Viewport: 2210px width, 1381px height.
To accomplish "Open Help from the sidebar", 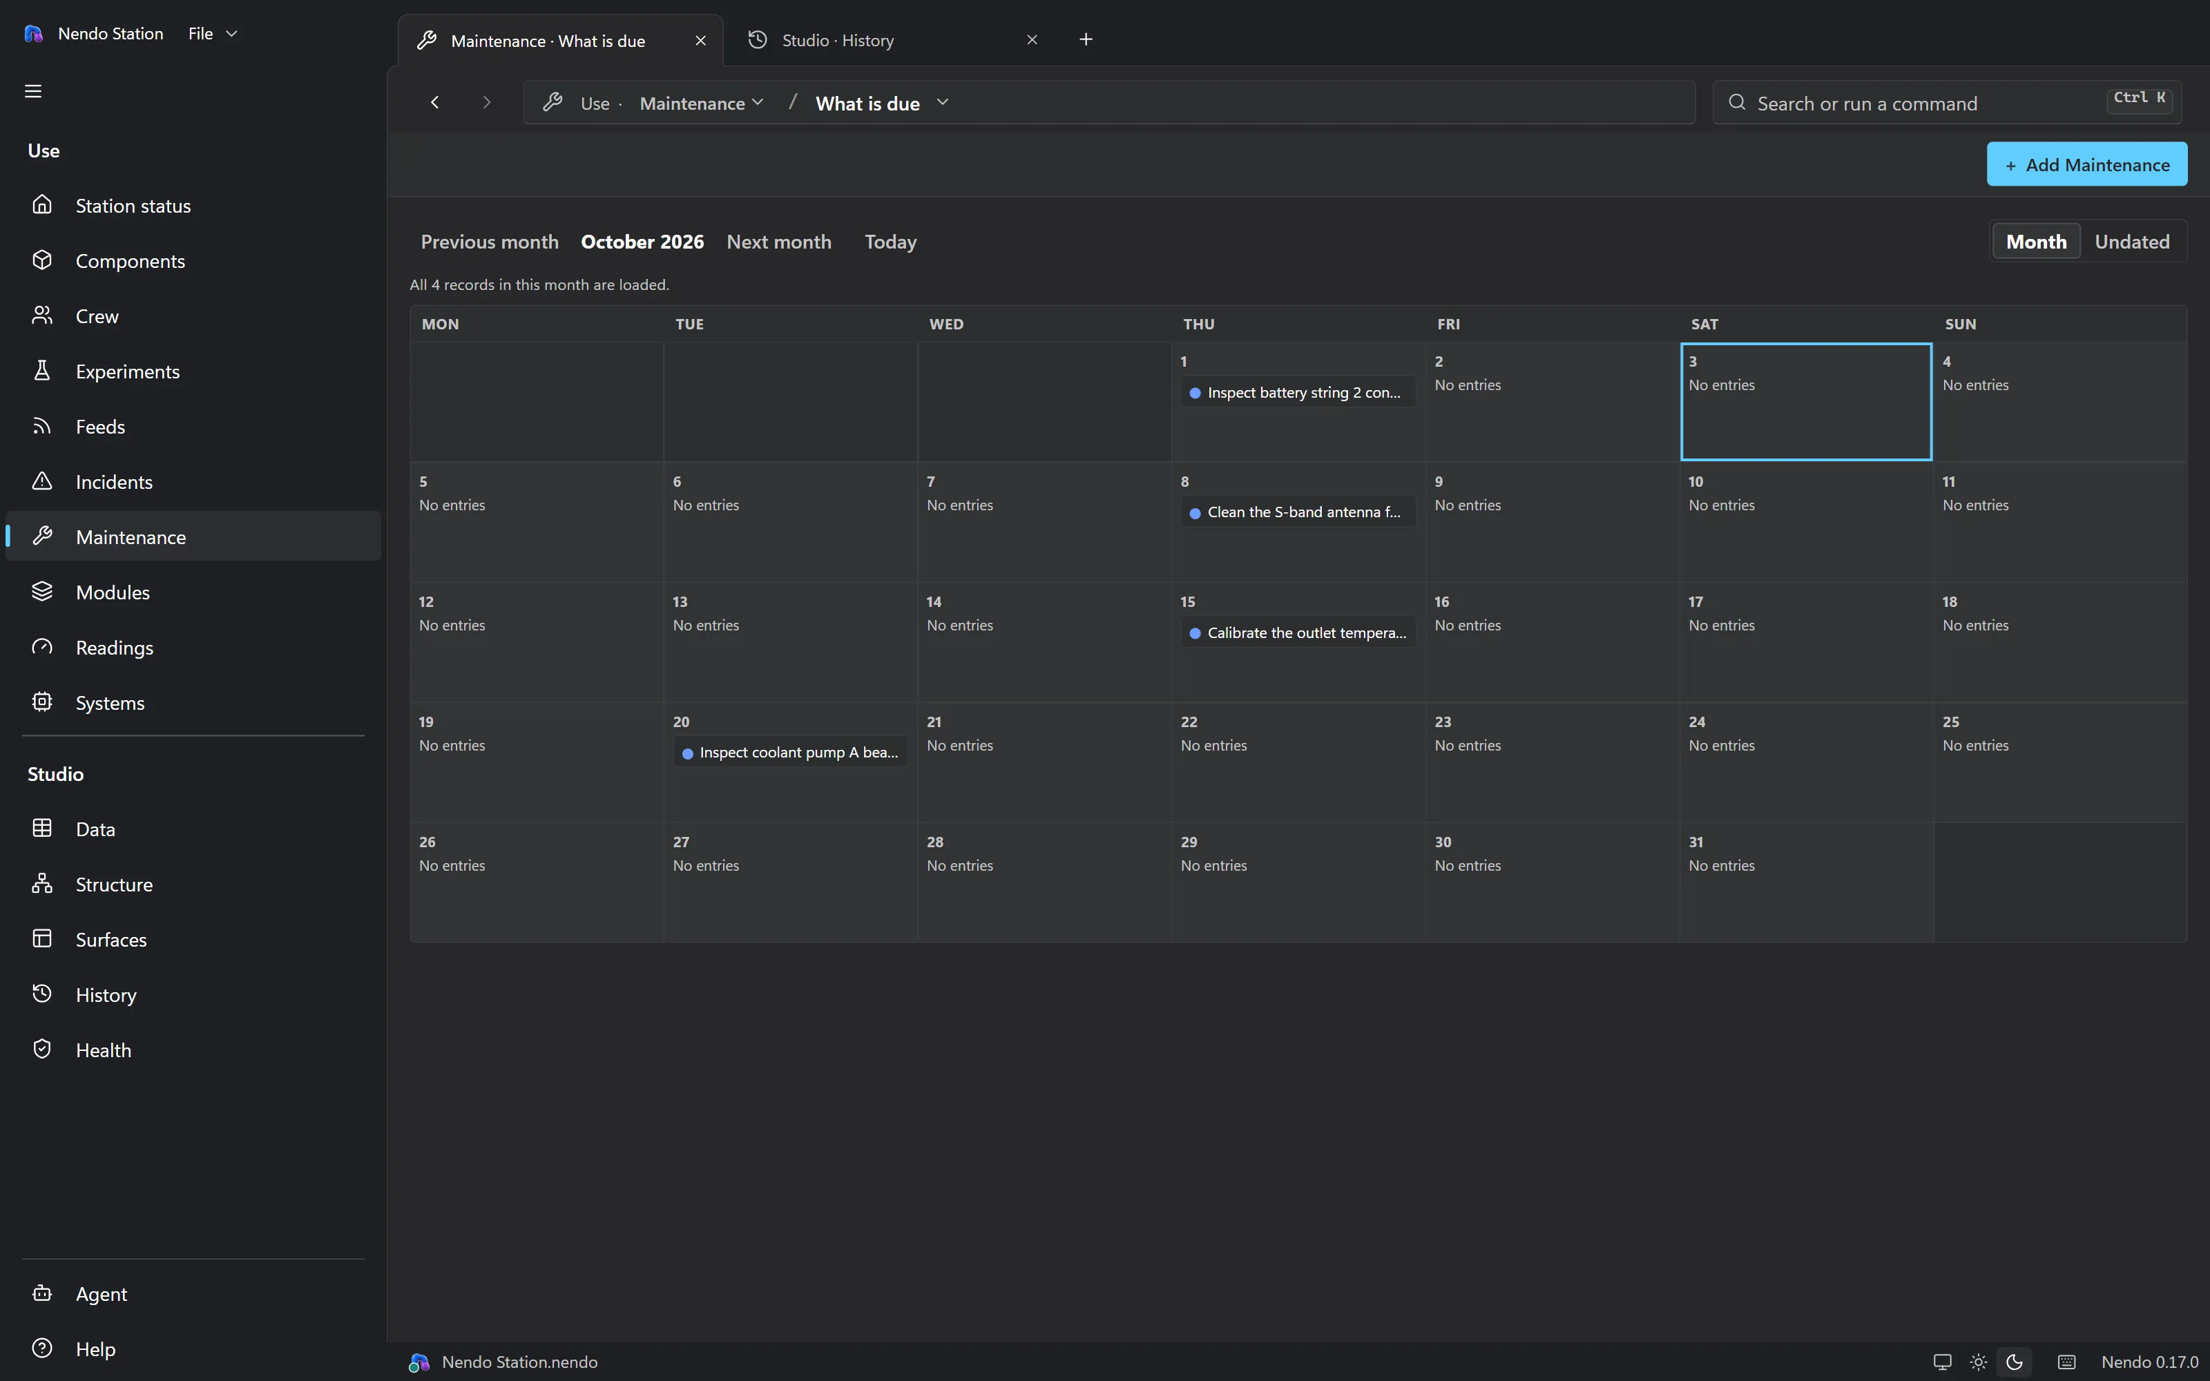I will (x=193, y=1349).
